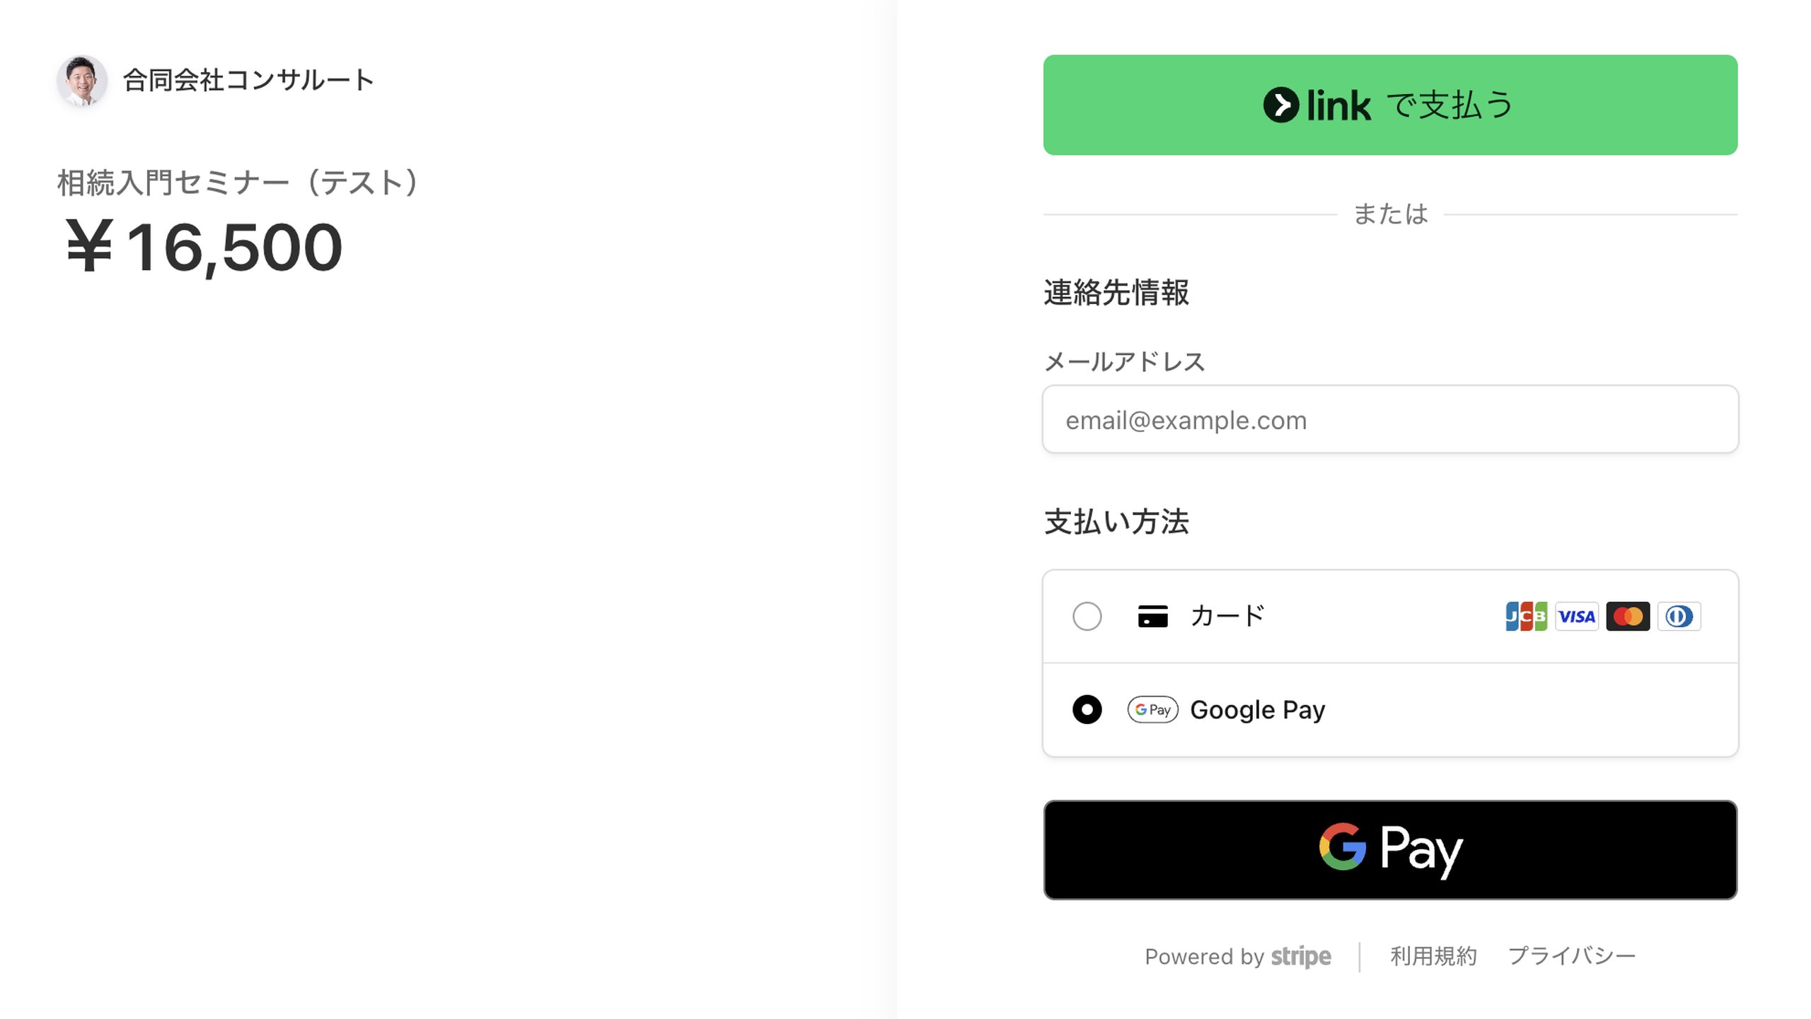Click the JCB card brand icon
Image resolution: width=1811 pixels, height=1019 pixels.
[1526, 616]
